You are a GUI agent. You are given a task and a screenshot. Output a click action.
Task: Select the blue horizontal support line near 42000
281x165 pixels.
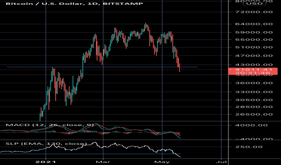click(103, 67)
